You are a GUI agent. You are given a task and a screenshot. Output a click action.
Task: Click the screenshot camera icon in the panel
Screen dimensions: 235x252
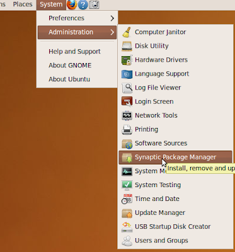click(94, 4)
